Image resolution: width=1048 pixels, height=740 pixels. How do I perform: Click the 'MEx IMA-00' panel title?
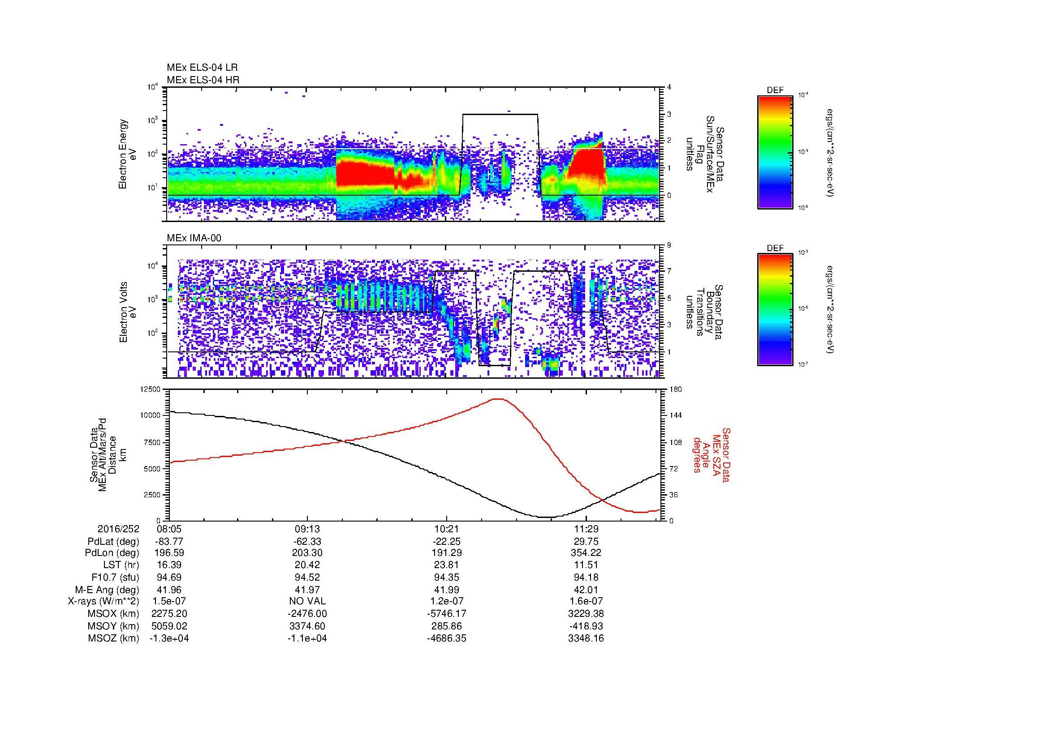tap(194, 238)
